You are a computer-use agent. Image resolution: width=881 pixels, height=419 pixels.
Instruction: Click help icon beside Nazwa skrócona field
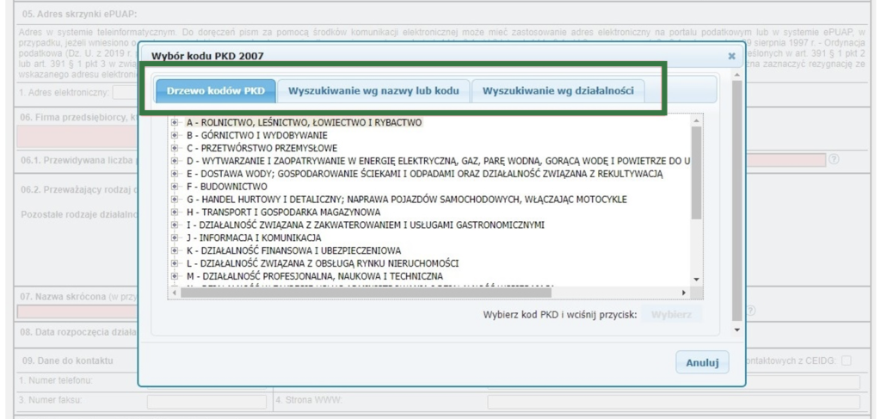[750, 311]
